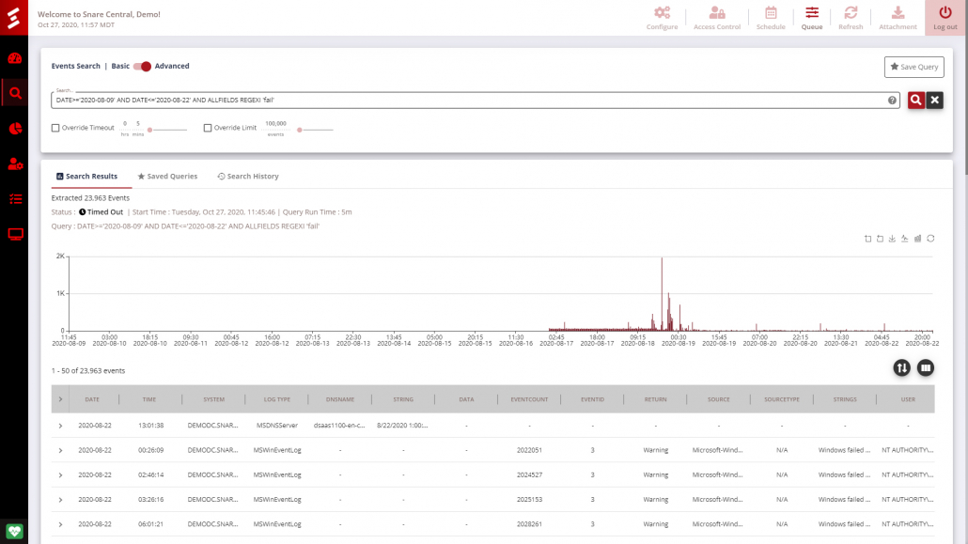Sort by the SYSTEM column header
The height and width of the screenshot is (544, 968).
(x=214, y=399)
